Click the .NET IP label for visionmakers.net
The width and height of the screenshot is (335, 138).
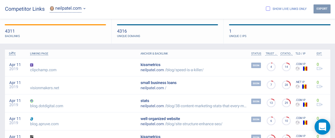pyautogui.click(x=300, y=82)
